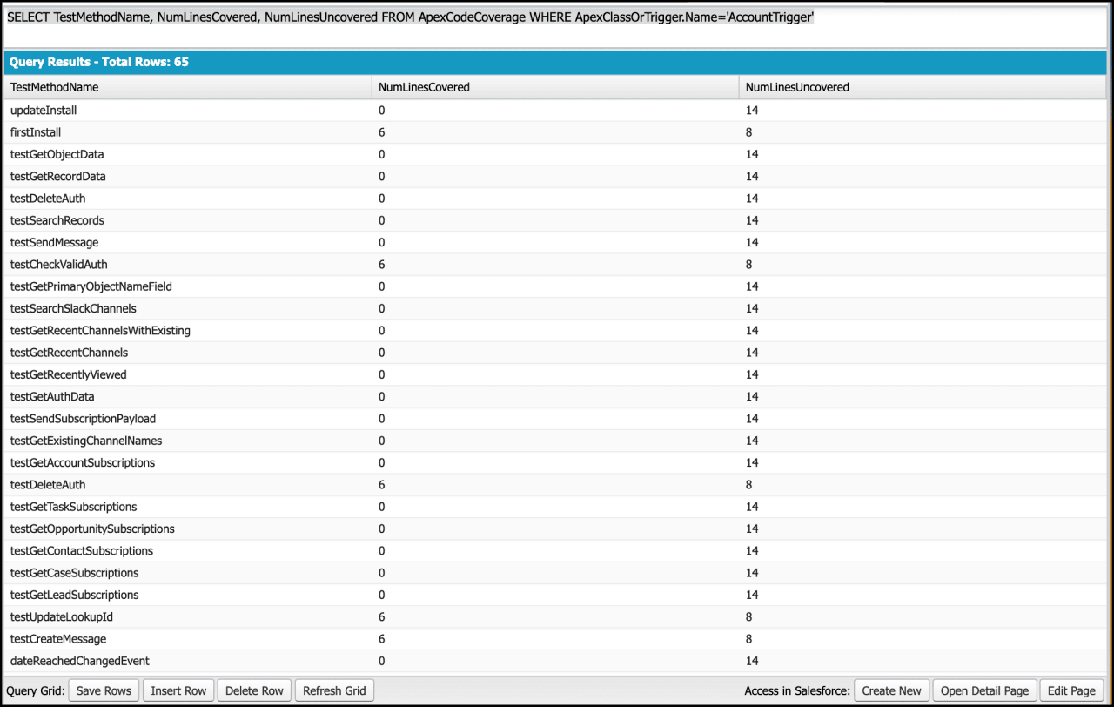Click the Edit Page button
This screenshot has height=707, width=1114.
tap(1070, 690)
